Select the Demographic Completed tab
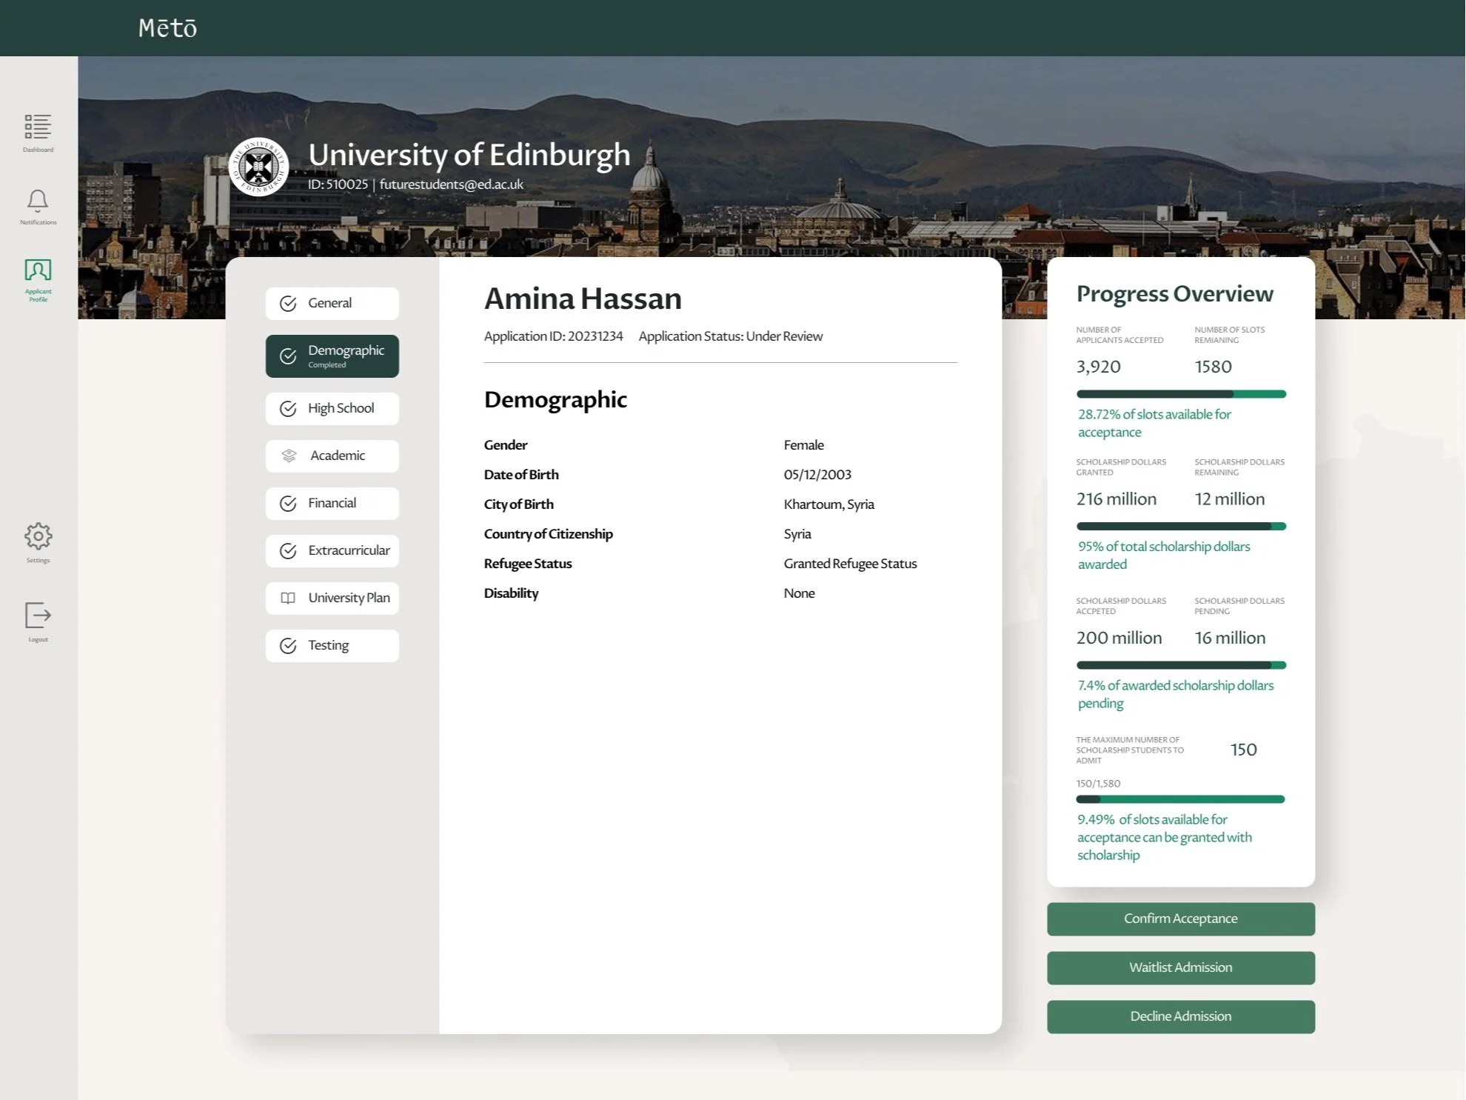 pos(332,356)
